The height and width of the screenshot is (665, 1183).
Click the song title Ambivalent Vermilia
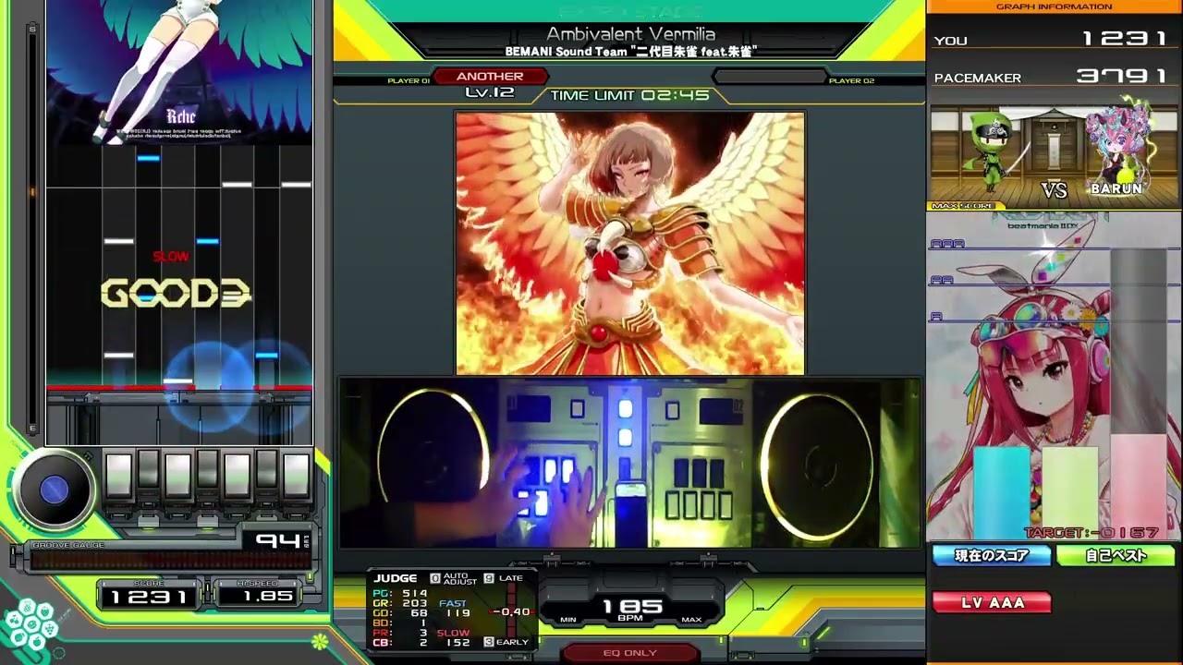(x=630, y=35)
